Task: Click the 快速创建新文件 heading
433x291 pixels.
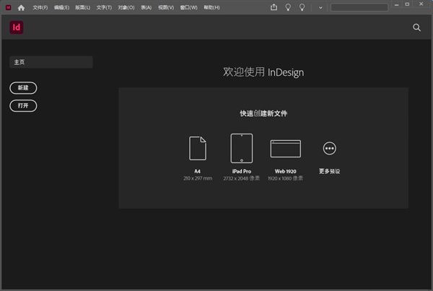Action: [263, 113]
